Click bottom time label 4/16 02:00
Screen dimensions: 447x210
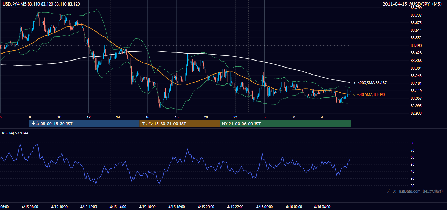click(x=294, y=206)
